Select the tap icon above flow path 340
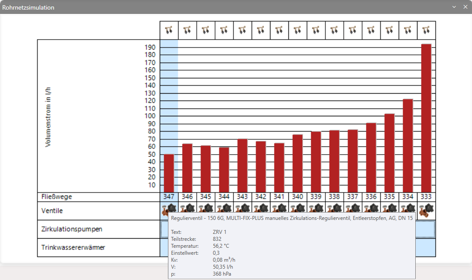The width and height of the screenshot is (472, 280). tap(298, 30)
